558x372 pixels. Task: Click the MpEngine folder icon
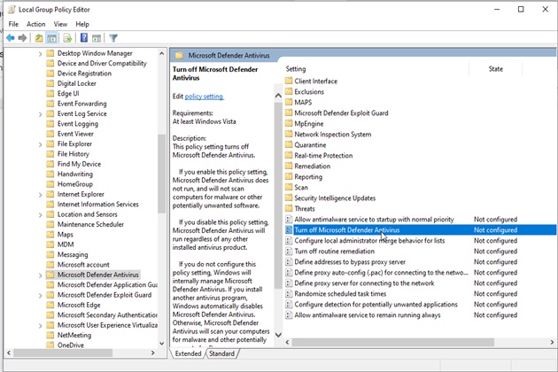click(x=289, y=123)
